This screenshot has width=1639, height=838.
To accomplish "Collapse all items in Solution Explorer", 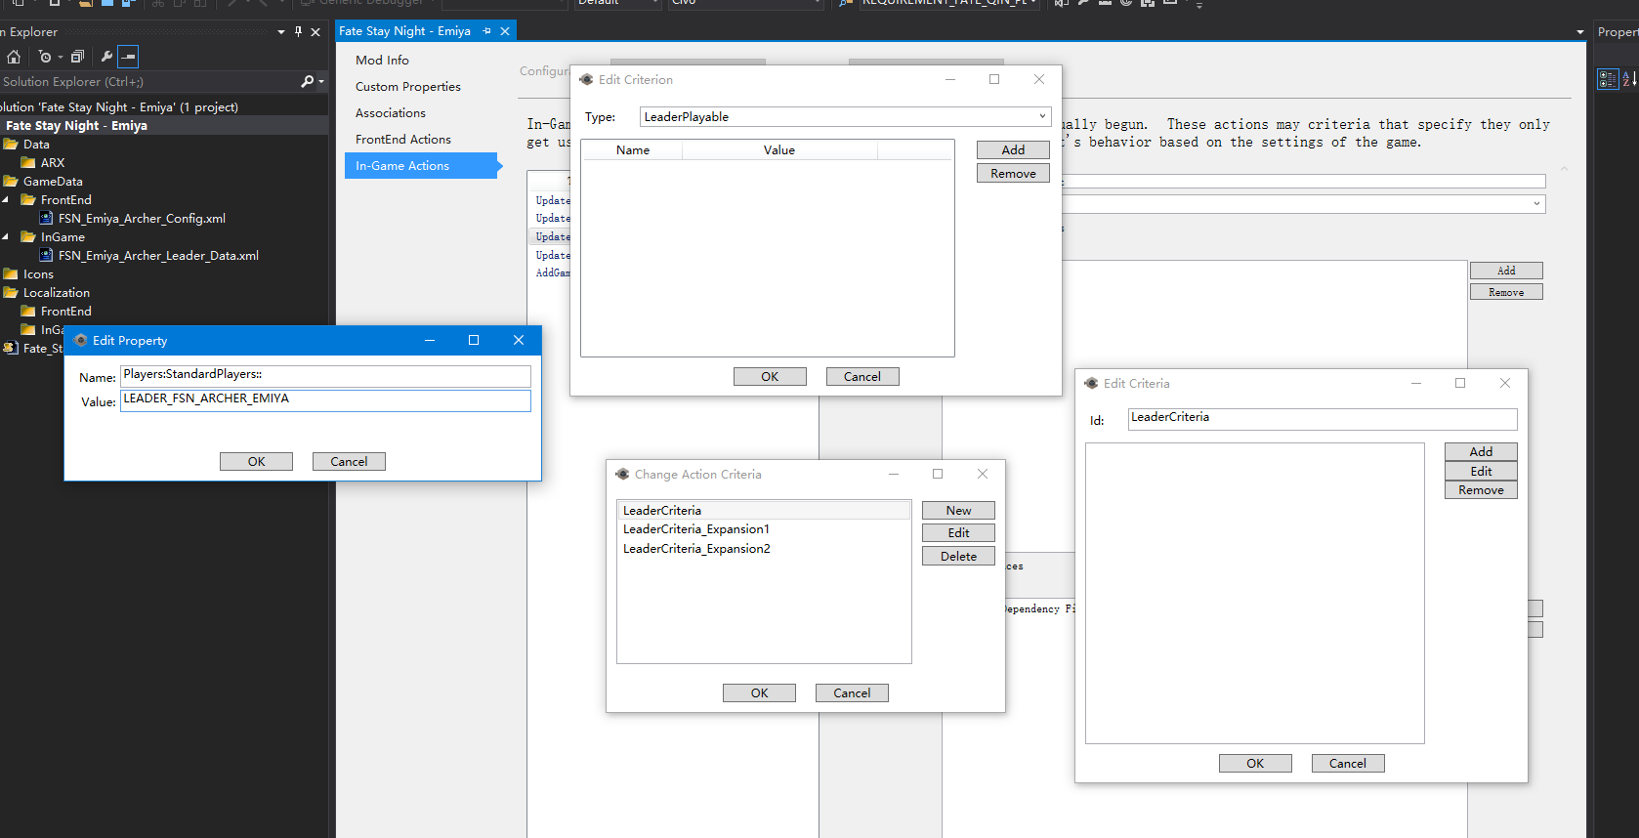I will click(x=77, y=57).
